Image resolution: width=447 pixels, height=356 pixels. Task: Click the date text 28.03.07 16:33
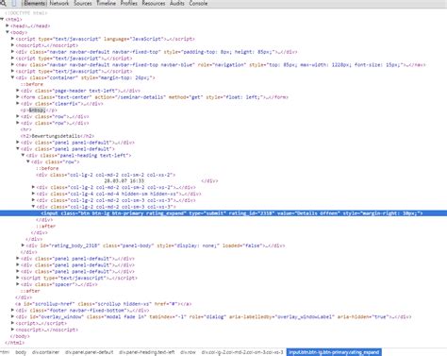[x=124, y=180]
